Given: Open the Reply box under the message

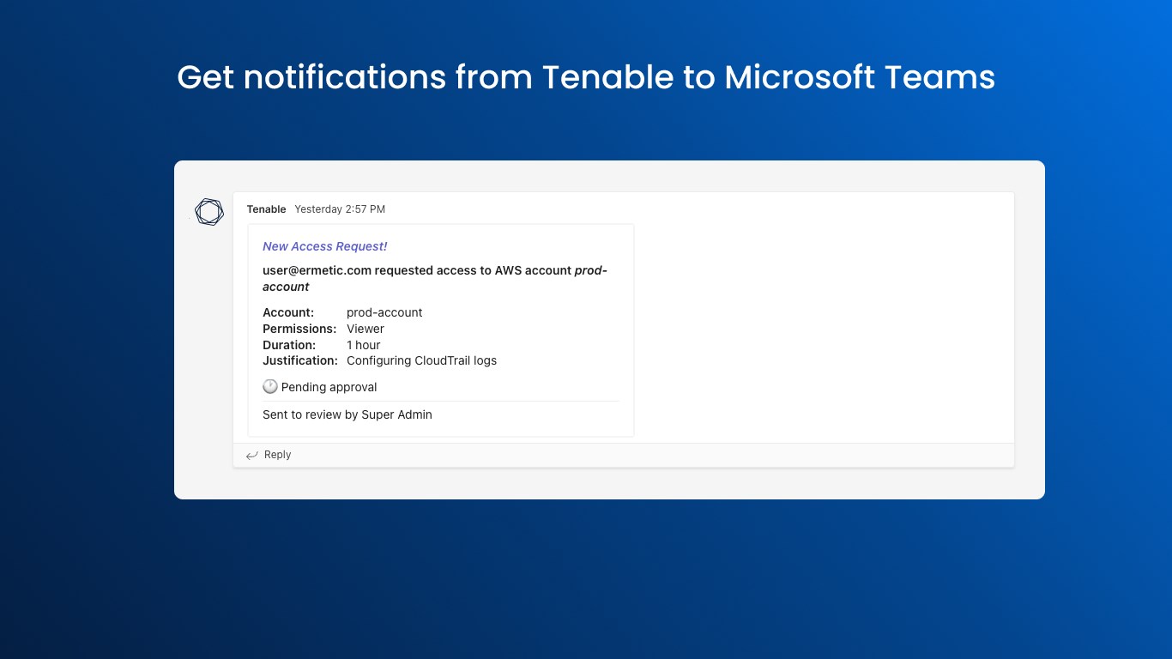Looking at the screenshot, I should pyautogui.click(x=624, y=455).
